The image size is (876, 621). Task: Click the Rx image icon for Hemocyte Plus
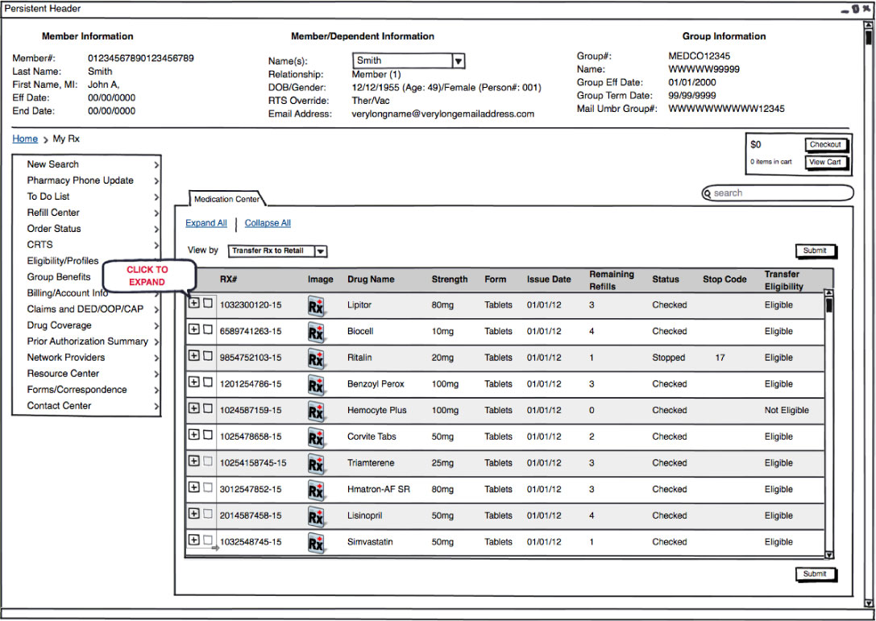coord(316,412)
